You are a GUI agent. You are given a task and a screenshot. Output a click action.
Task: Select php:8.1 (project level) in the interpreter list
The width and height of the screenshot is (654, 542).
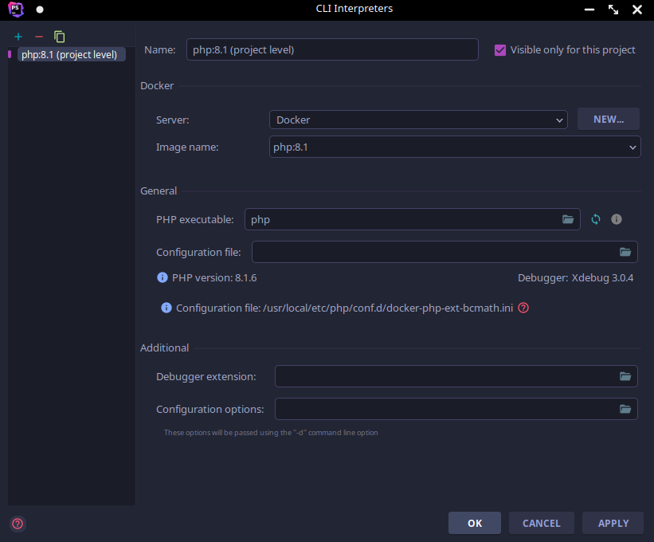pyautogui.click(x=71, y=55)
